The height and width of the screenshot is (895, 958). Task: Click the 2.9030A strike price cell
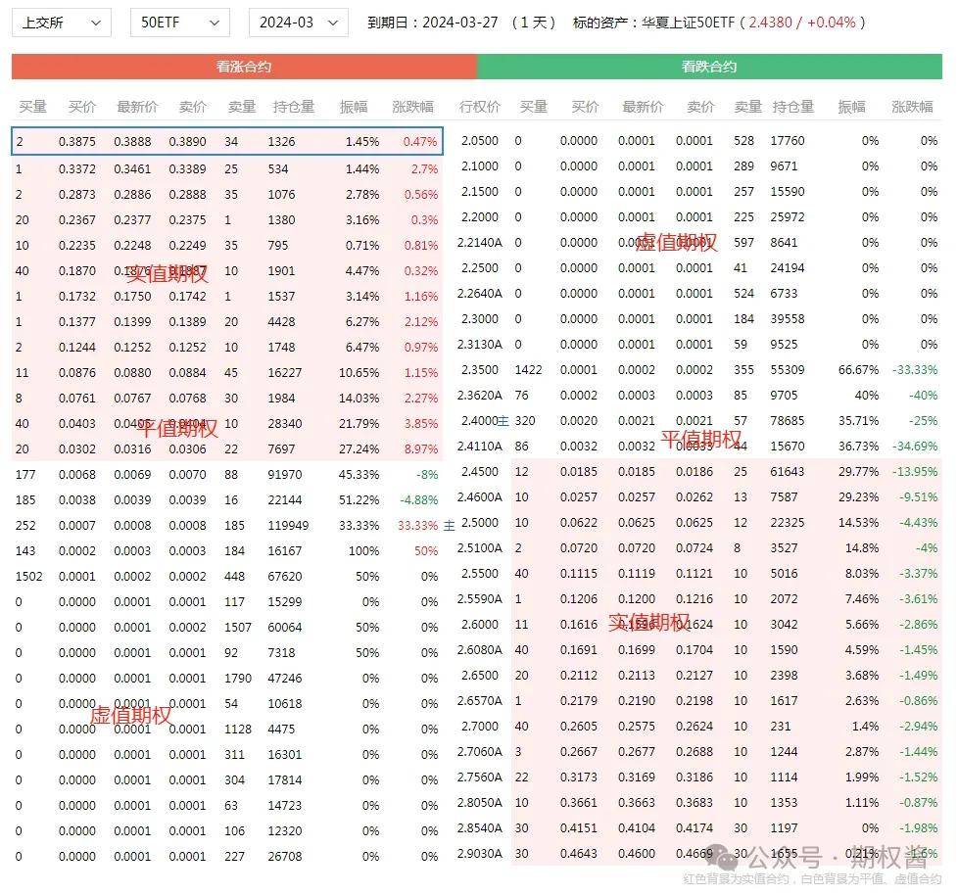point(480,854)
